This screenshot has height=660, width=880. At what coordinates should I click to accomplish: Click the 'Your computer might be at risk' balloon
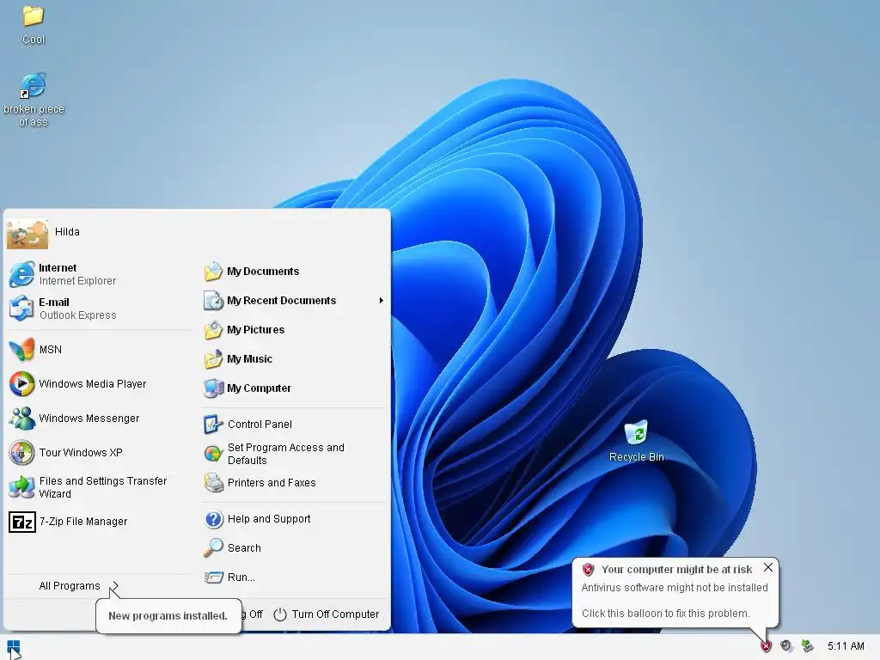point(675,592)
